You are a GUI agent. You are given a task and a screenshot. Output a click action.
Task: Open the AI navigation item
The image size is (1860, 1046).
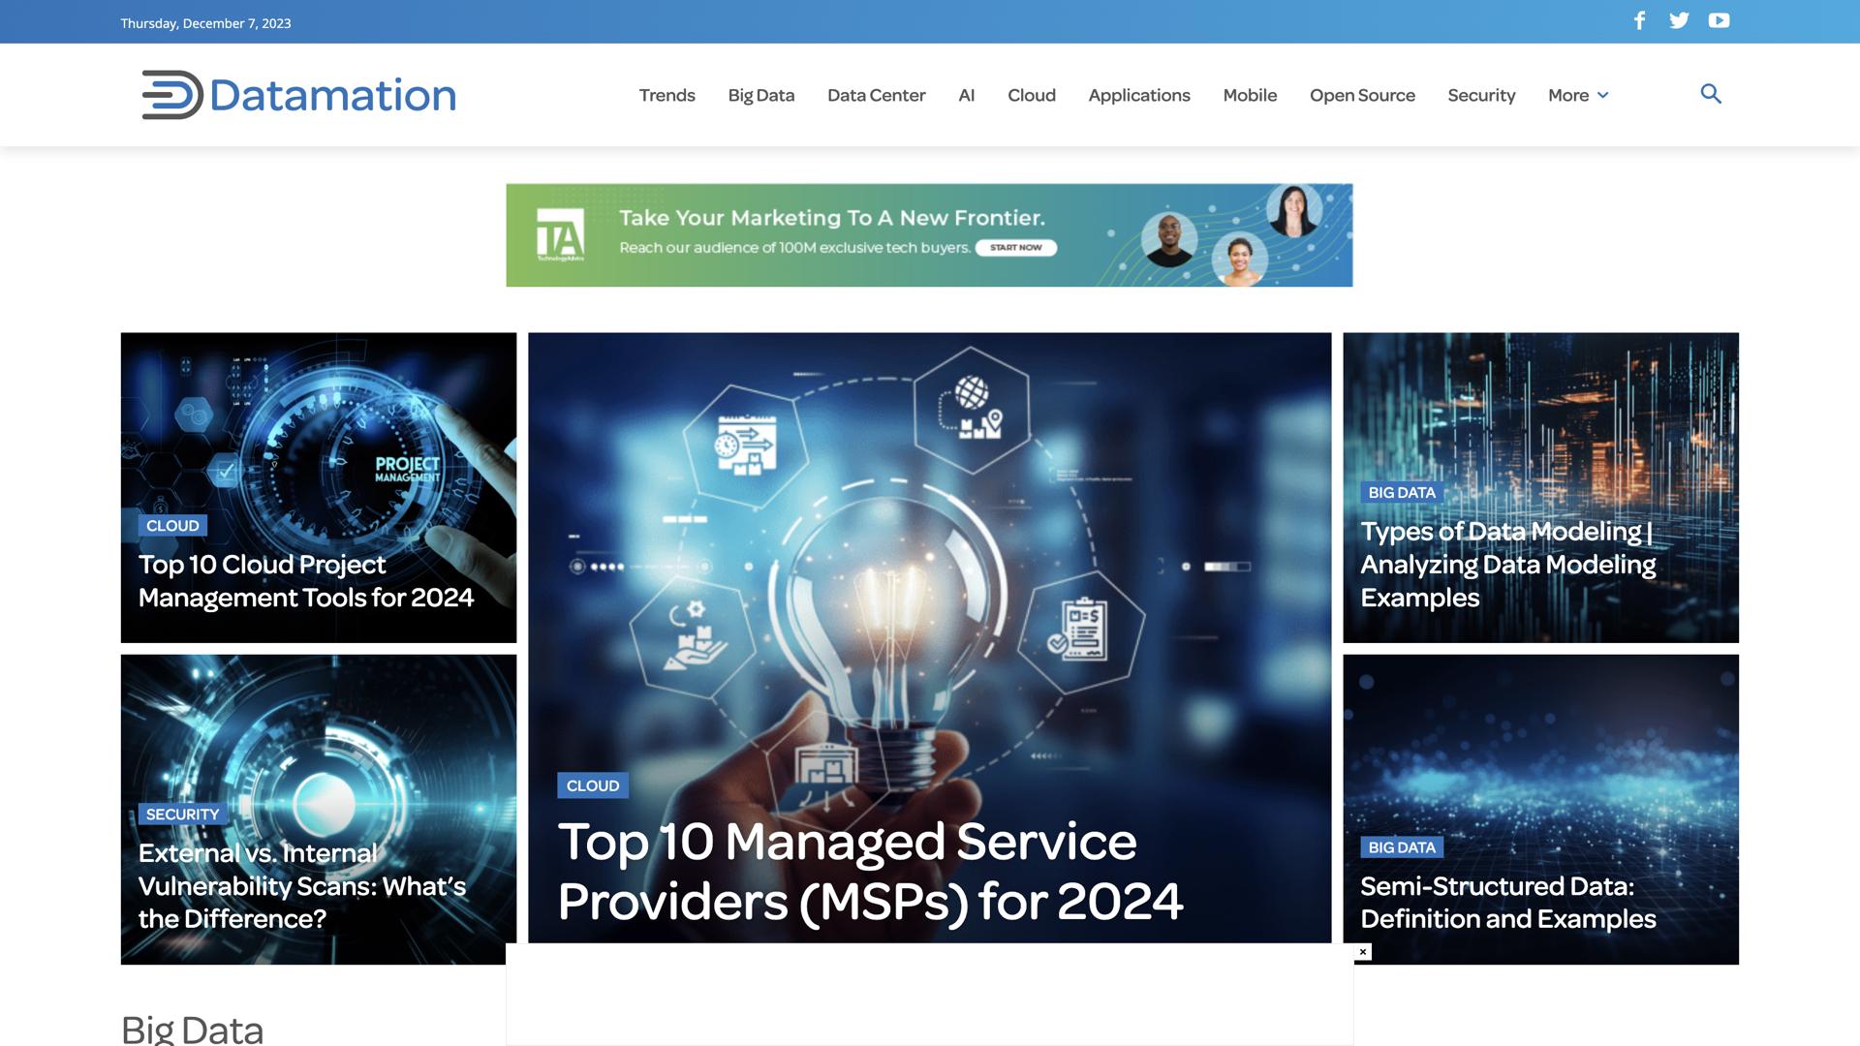tap(966, 95)
